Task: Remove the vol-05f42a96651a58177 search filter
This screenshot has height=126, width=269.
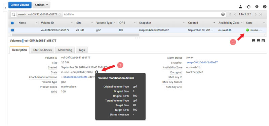Action: (60, 14)
